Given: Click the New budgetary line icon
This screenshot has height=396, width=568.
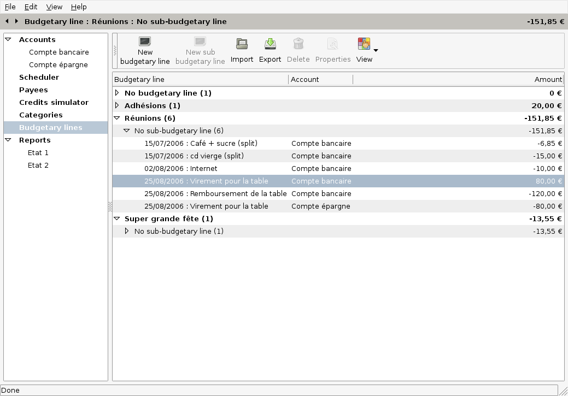Looking at the screenshot, I should [x=145, y=43].
